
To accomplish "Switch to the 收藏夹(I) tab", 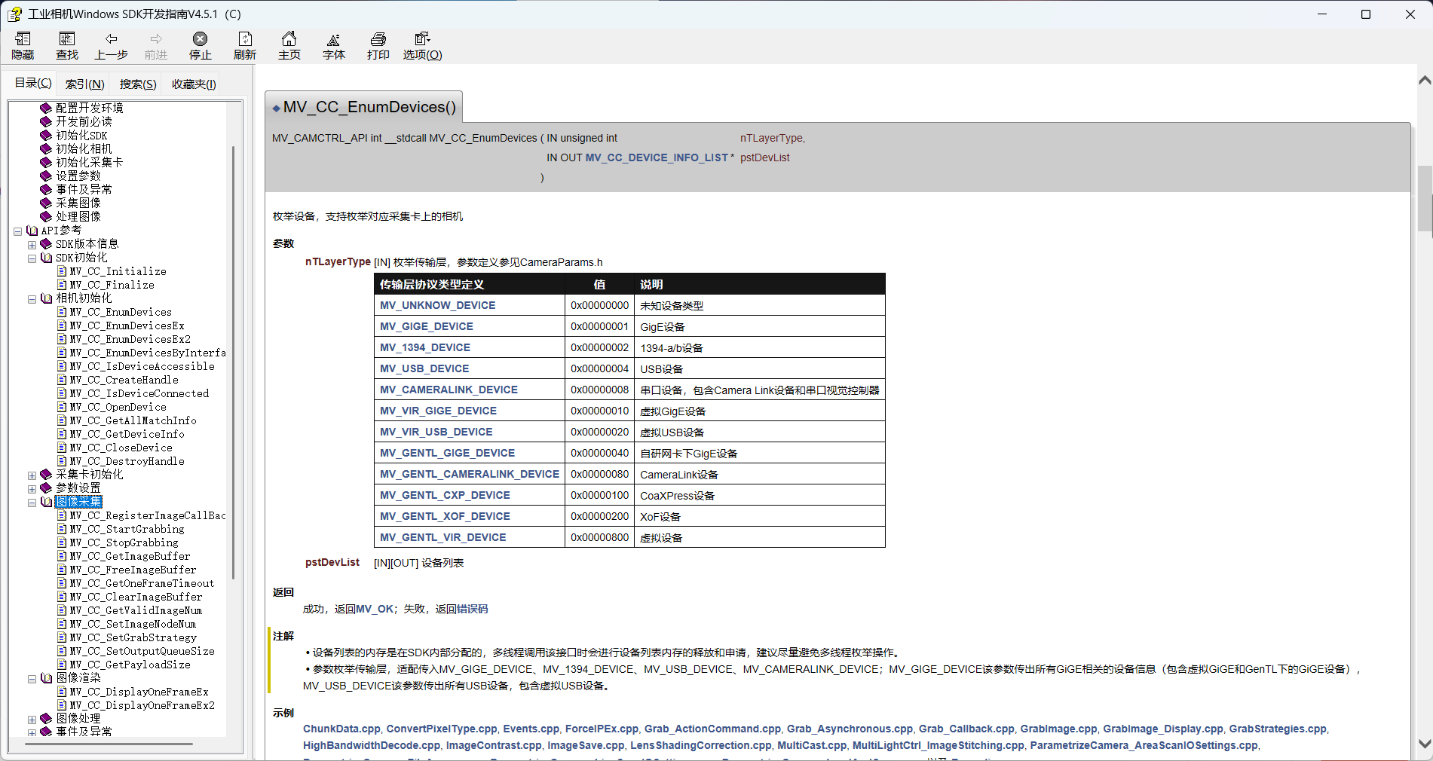I will coord(194,84).
